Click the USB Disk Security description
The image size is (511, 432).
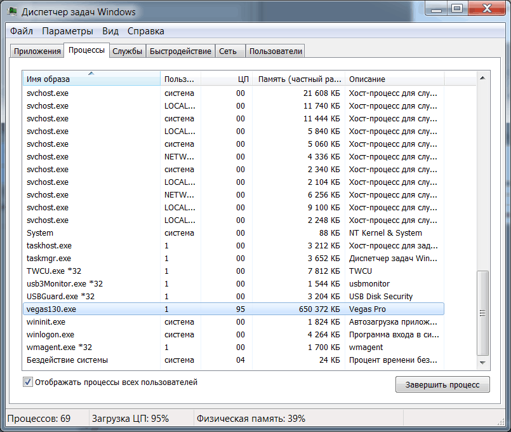pos(381,297)
